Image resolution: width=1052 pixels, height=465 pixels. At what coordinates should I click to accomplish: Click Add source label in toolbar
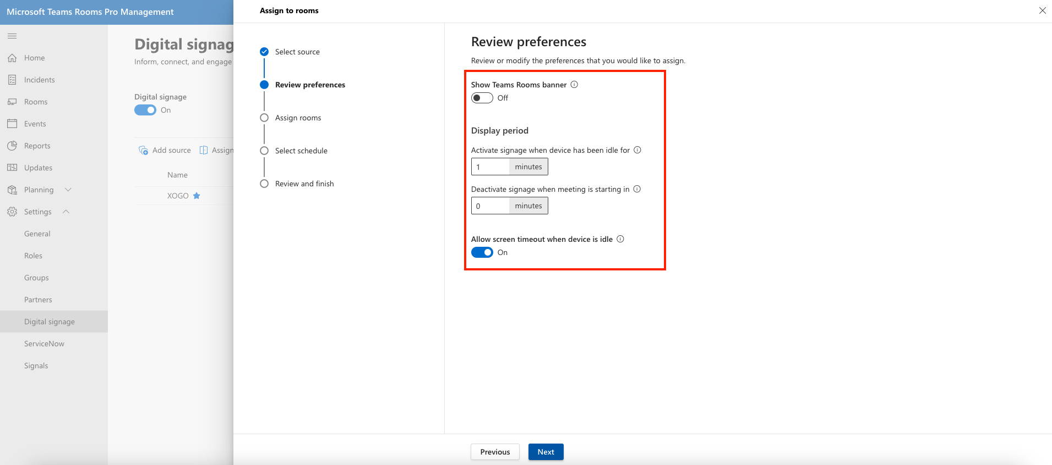pos(172,150)
